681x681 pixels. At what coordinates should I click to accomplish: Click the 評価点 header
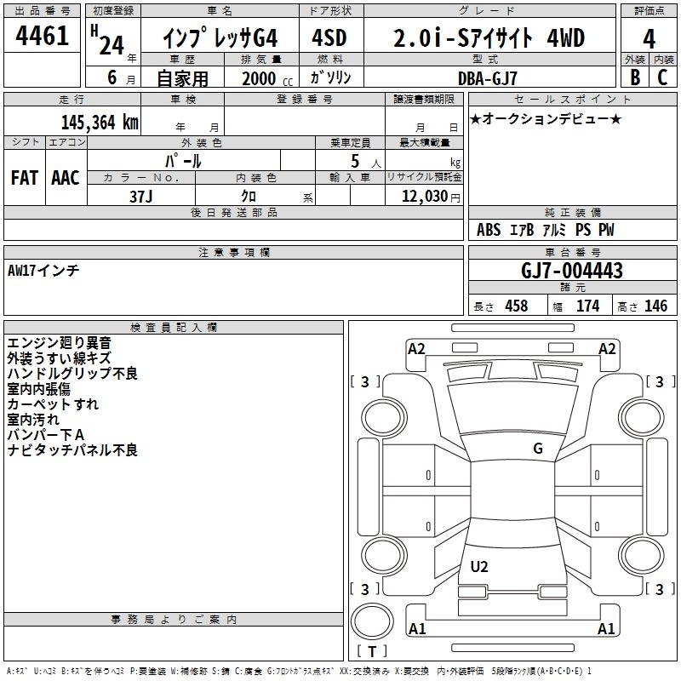649,11
